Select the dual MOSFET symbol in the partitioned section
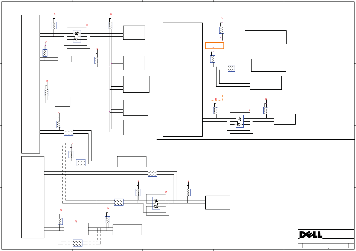The image size is (356, 251). [x=240, y=121]
